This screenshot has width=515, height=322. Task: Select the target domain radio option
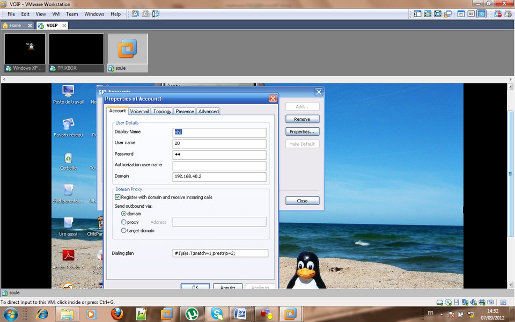coord(124,231)
